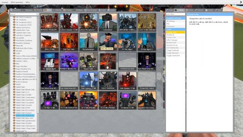Spawn the TV Man TITAN thumbnail
This screenshot has height=137, width=243.
coord(50,100)
